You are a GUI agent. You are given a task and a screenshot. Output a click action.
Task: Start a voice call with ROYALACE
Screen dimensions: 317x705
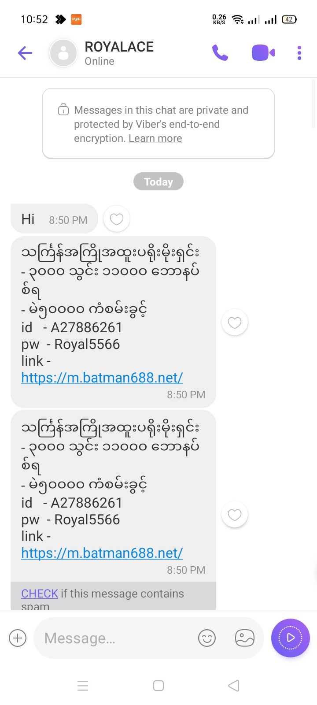pyautogui.click(x=220, y=53)
